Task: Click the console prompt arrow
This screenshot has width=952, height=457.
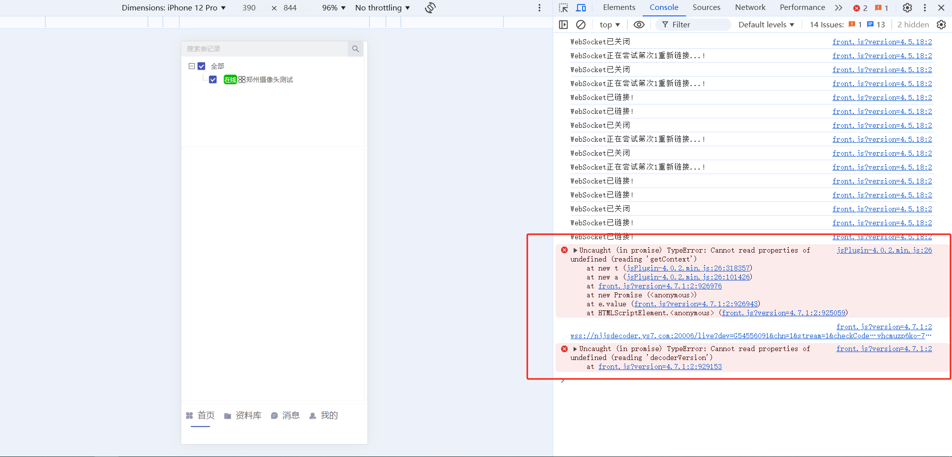Action: [563, 381]
